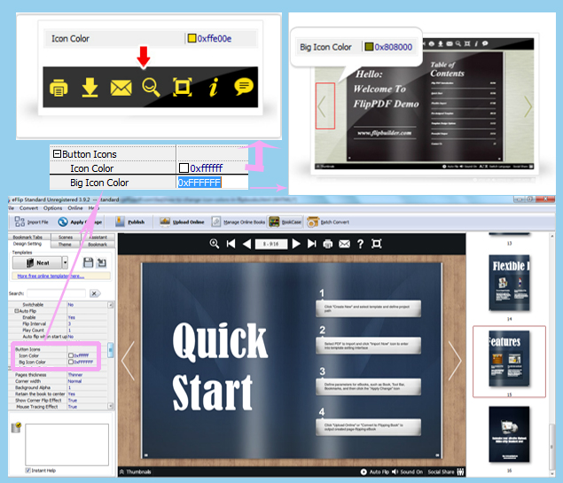
Task: Select the Features page thumbnail
Action: click(x=509, y=358)
